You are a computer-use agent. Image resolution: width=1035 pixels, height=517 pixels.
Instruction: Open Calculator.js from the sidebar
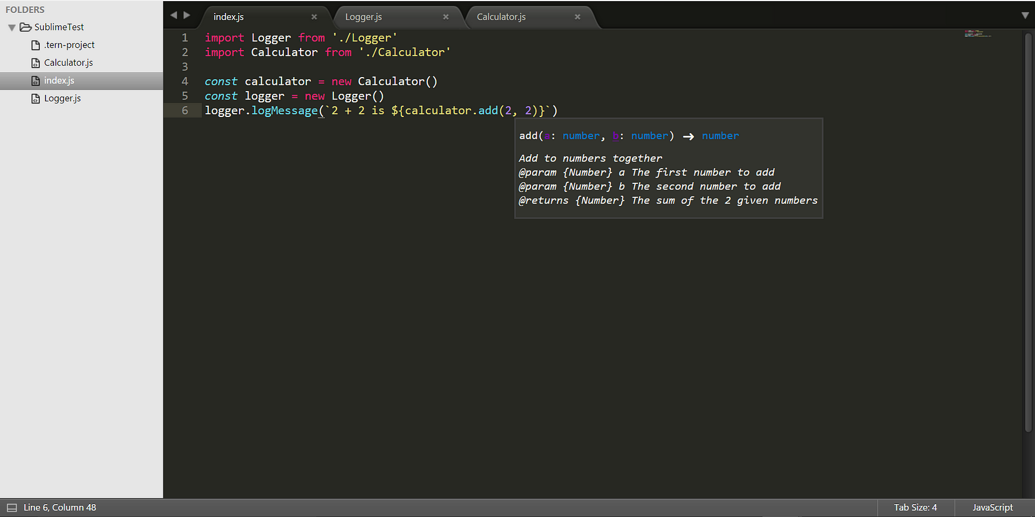point(68,62)
